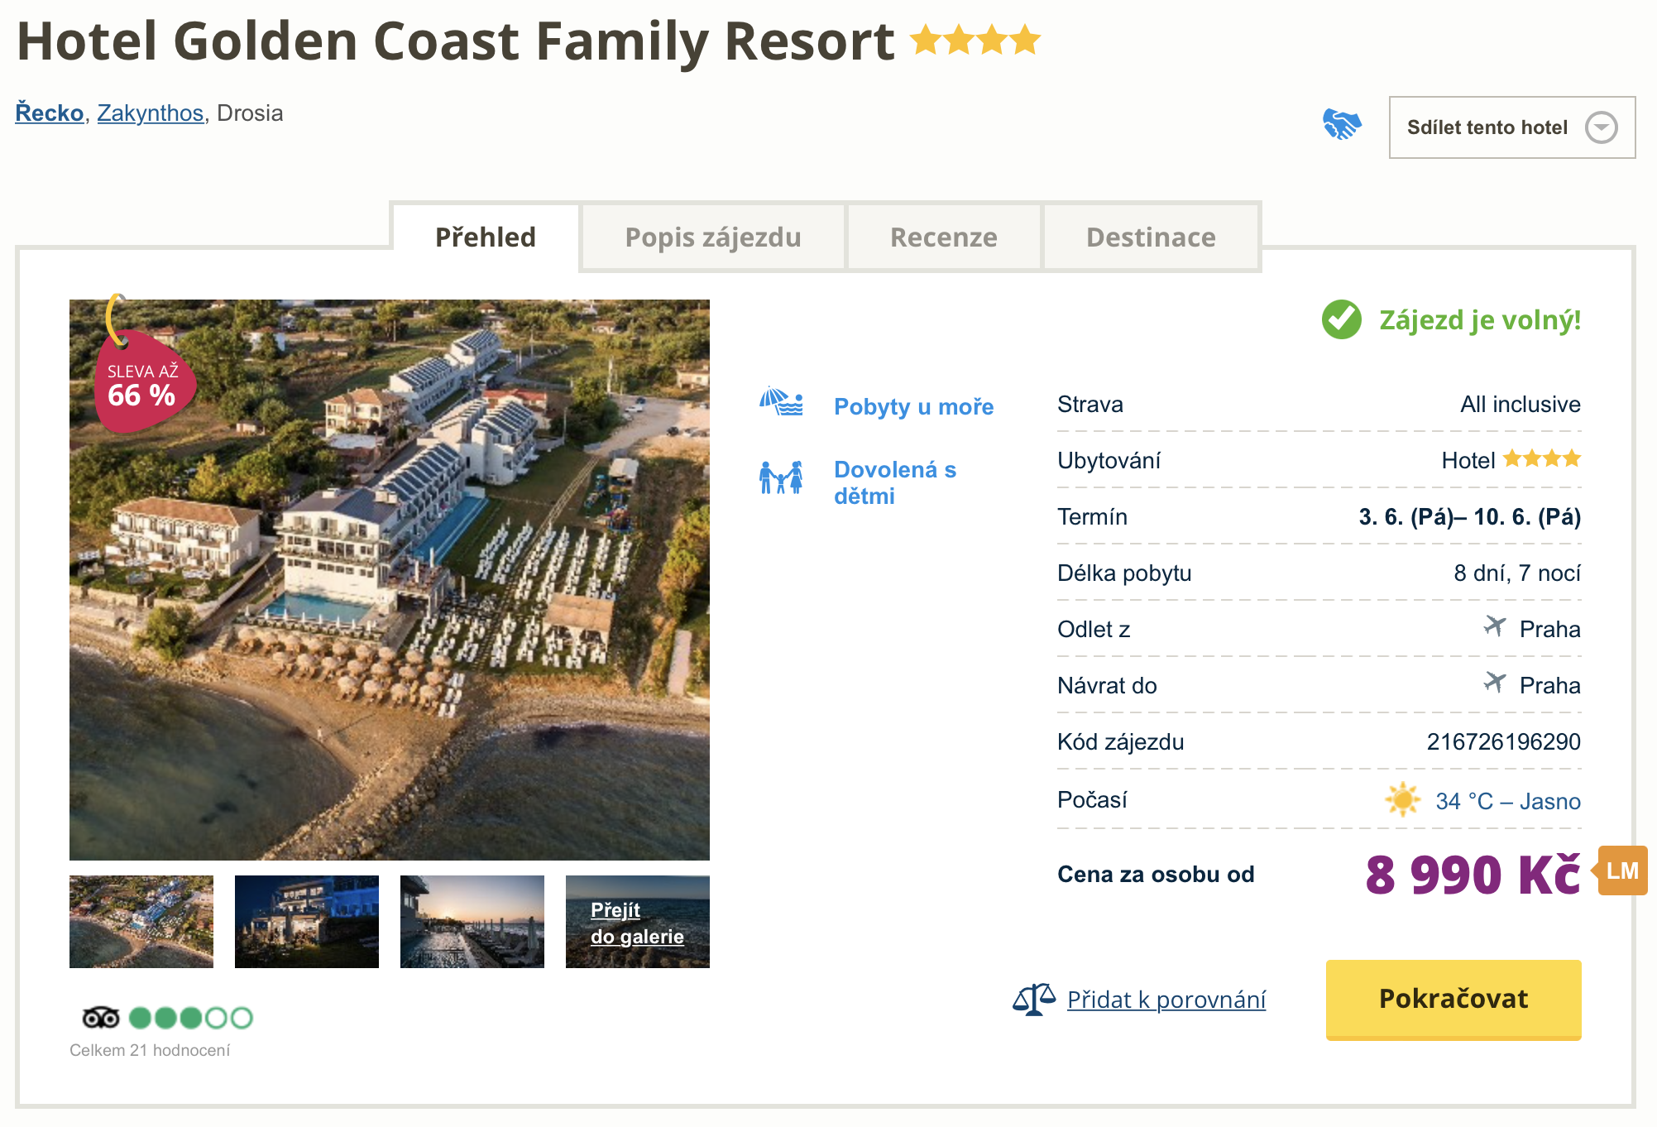Switch to the Popis zájezdu tab
Viewport: 1657px width, 1127px height.
[712, 237]
